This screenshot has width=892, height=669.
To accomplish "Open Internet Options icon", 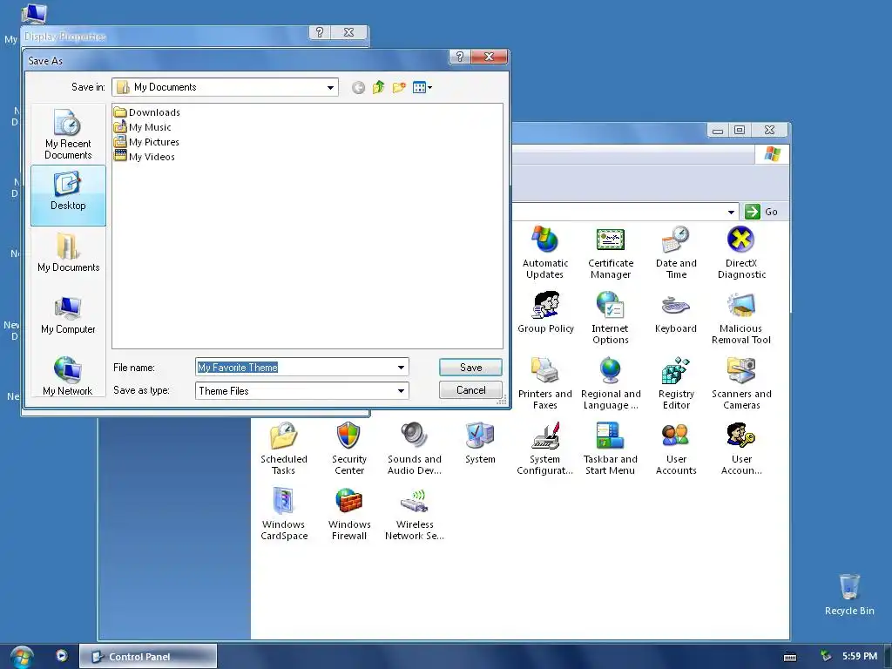I will pos(611,317).
